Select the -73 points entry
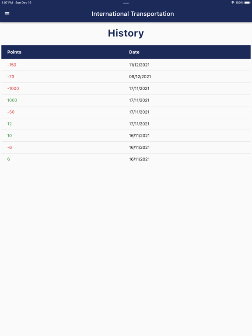Screen dimensions: 252x336 (x=10, y=77)
